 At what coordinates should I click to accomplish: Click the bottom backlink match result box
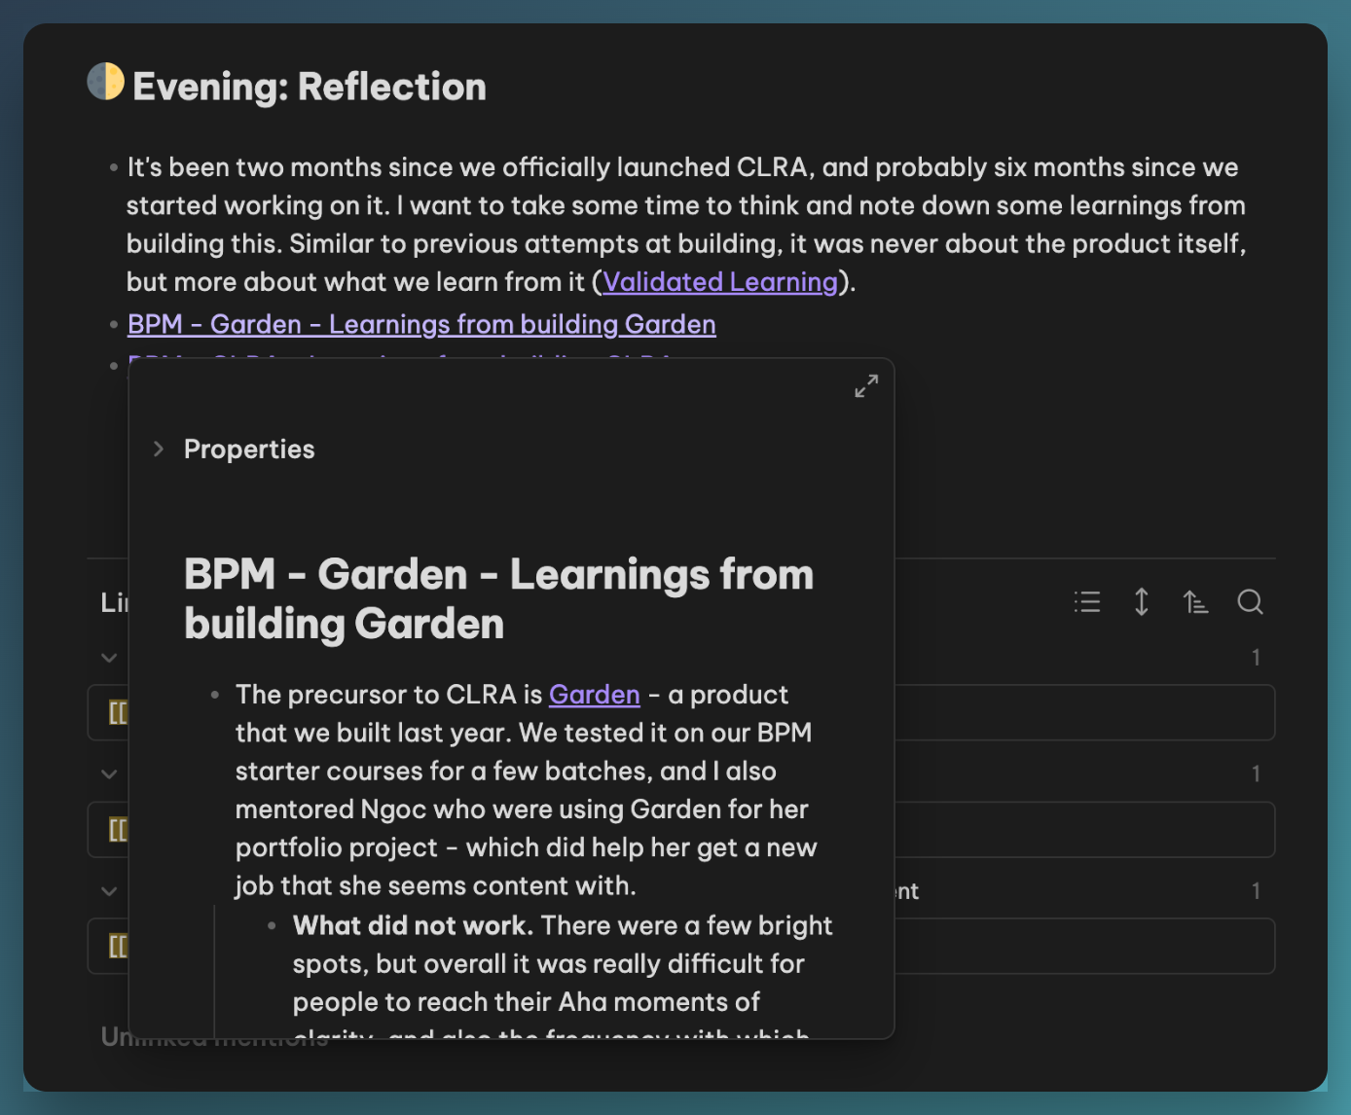point(1084,946)
